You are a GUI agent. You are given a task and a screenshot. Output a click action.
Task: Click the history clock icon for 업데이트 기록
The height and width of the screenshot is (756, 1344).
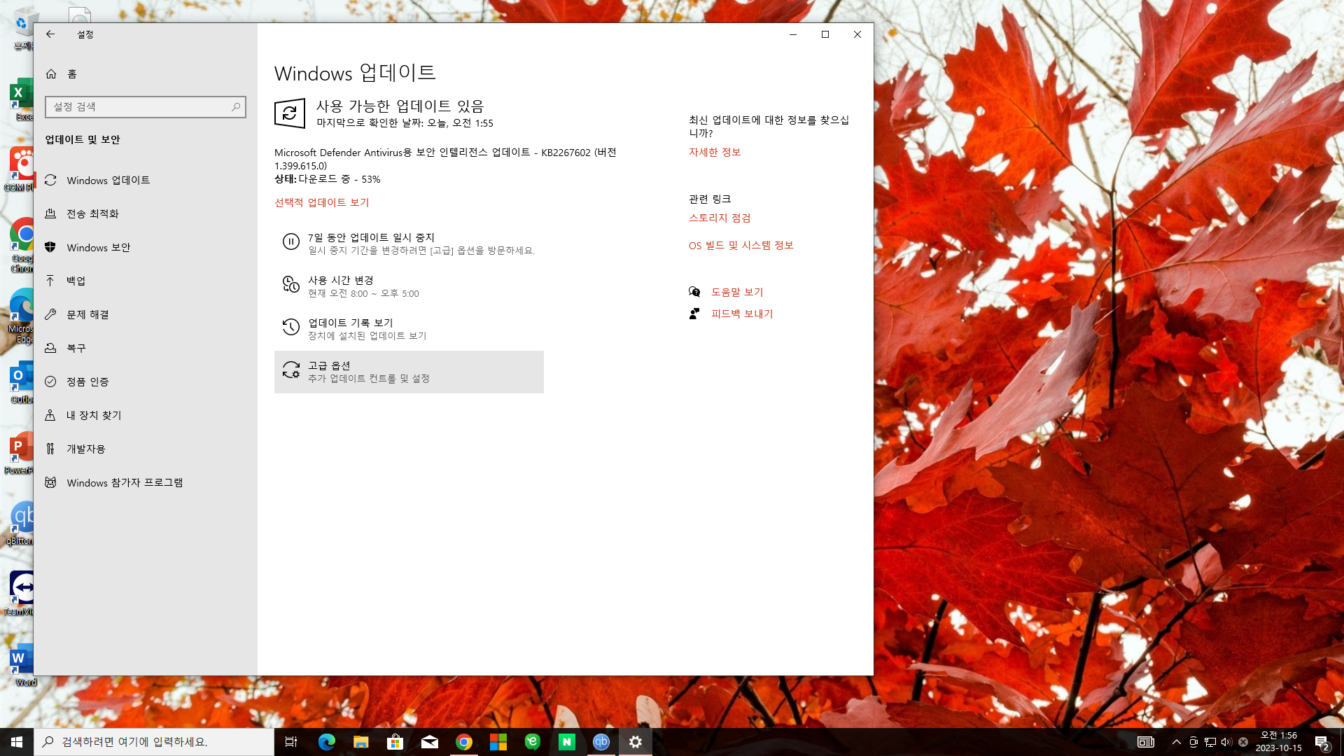tap(290, 327)
